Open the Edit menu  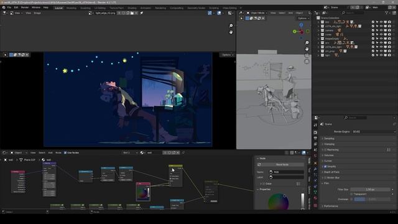pos(16,7)
